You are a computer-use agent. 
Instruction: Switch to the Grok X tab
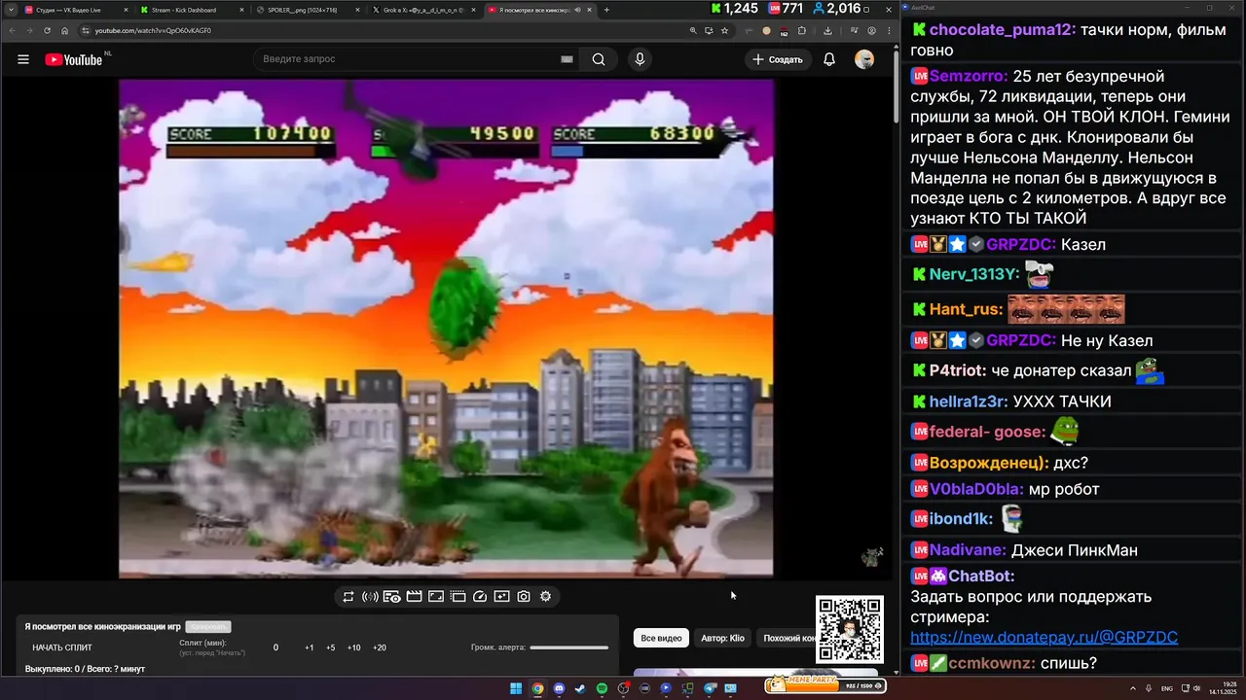(422, 10)
